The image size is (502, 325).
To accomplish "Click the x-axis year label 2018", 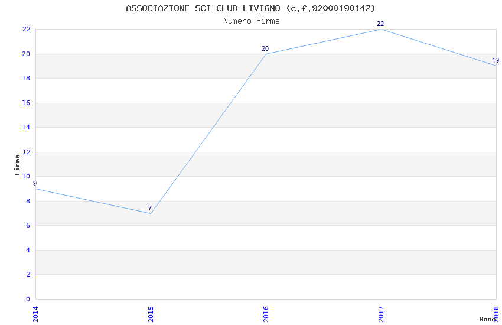I will click(x=496, y=314).
